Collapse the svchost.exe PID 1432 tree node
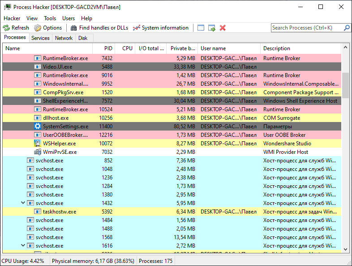This screenshot has width=352, height=266. coord(23,203)
